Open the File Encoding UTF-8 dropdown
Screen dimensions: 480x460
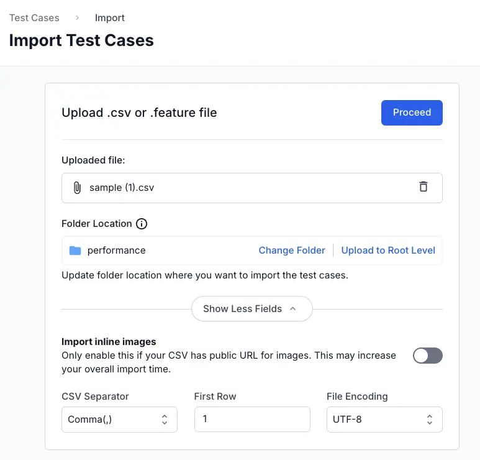pos(384,420)
